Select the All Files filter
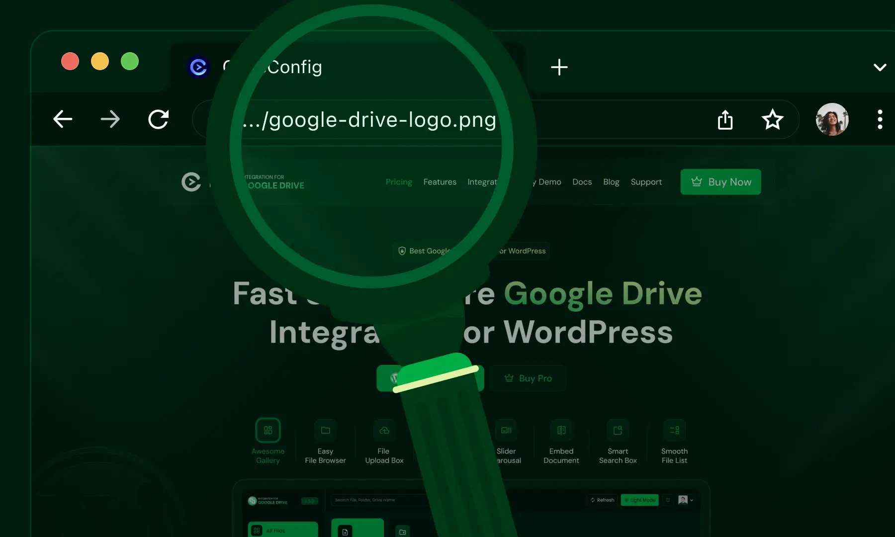The width and height of the screenshot is (895, 537). [282, 530]
